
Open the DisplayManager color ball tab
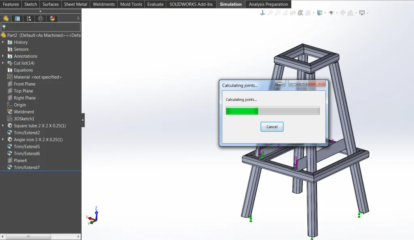(52, 19)
